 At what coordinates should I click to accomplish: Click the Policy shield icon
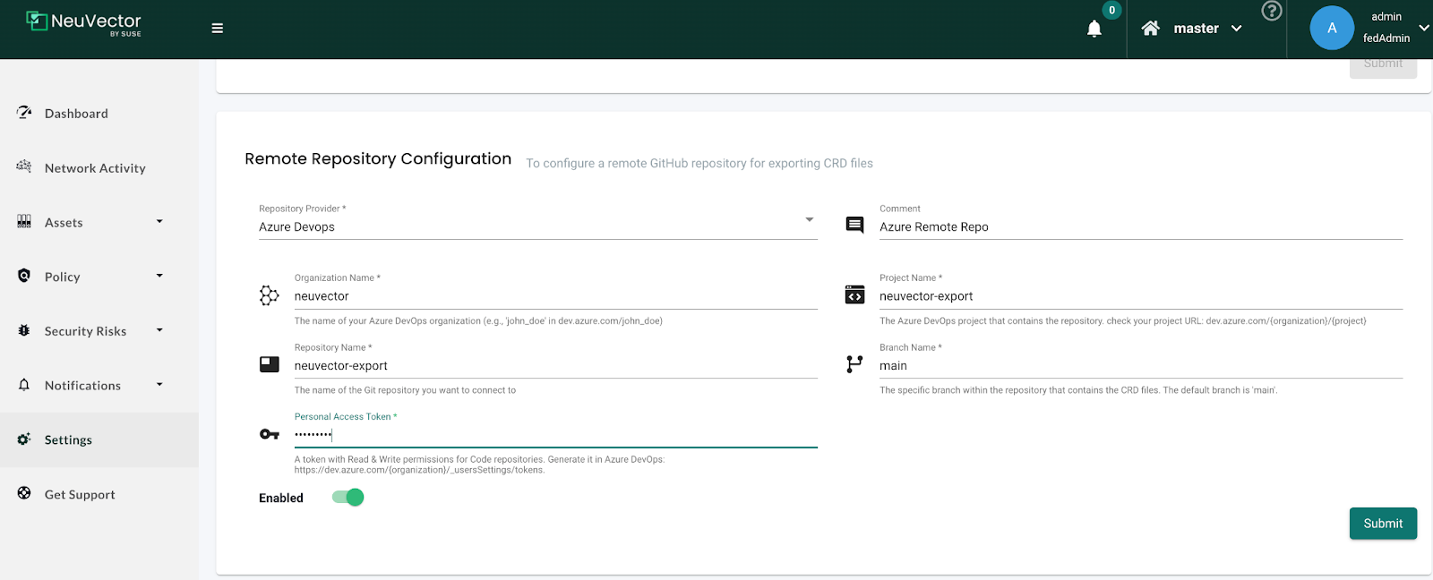pos(24,276)
